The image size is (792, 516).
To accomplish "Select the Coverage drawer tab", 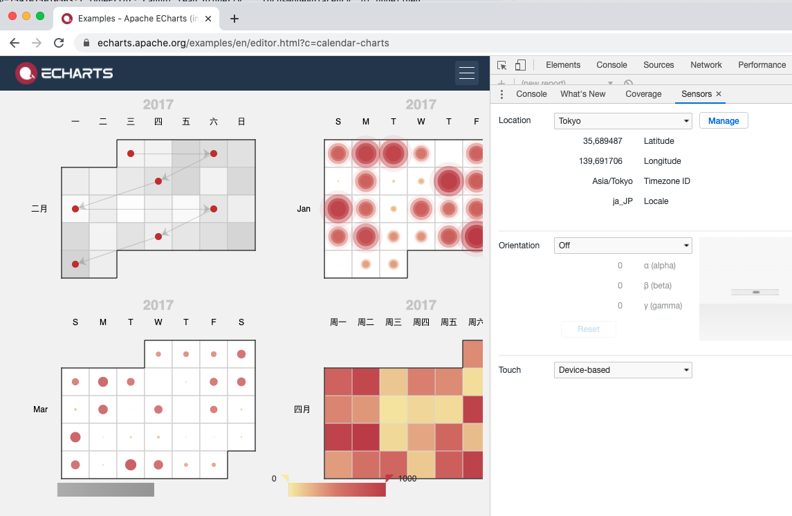I will (x=643, y=94).
